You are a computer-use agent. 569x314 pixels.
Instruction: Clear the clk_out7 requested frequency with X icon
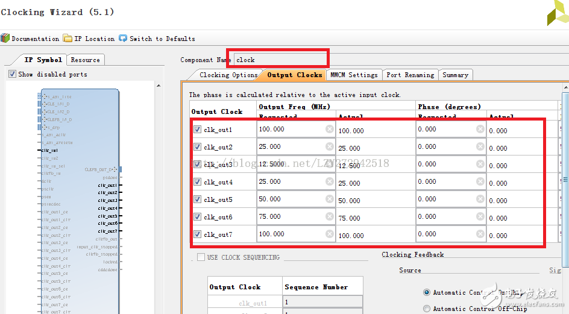330,234
